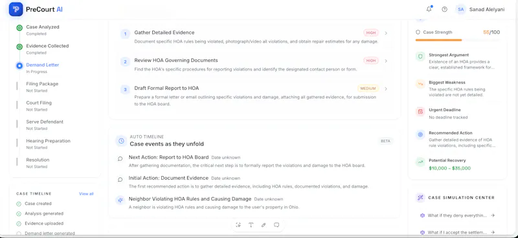Click the Demand letter generated circle
This screenshot has height=238, width=518.
19,233
